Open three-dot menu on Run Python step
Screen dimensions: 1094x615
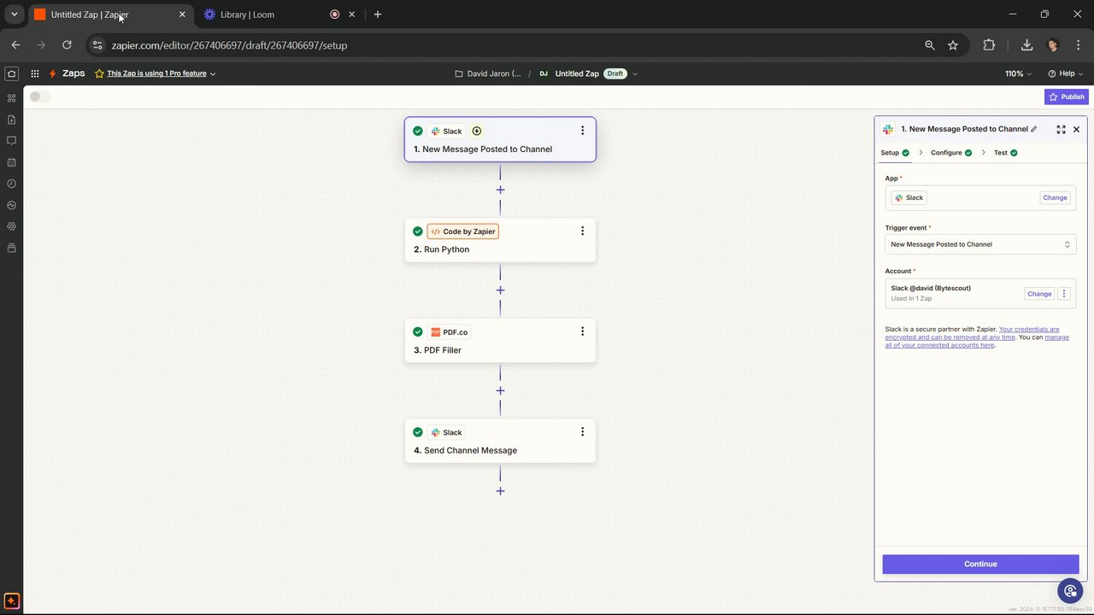coord(582,231)
